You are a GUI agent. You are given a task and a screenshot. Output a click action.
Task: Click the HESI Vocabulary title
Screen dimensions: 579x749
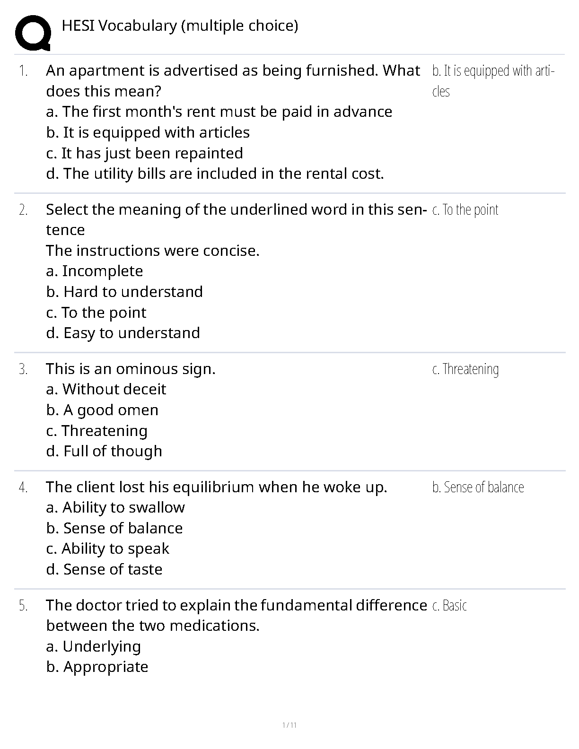click(180, 26)
